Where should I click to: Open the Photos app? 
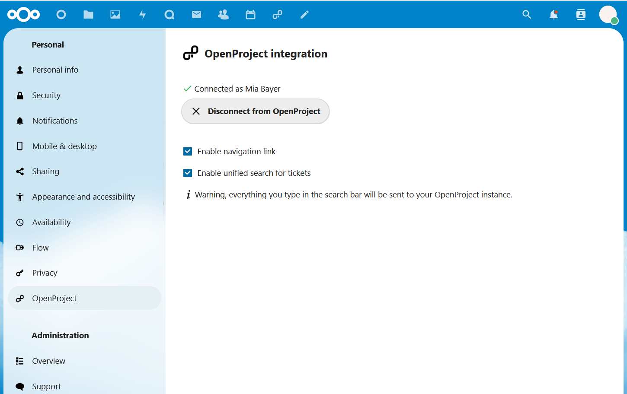115,14
